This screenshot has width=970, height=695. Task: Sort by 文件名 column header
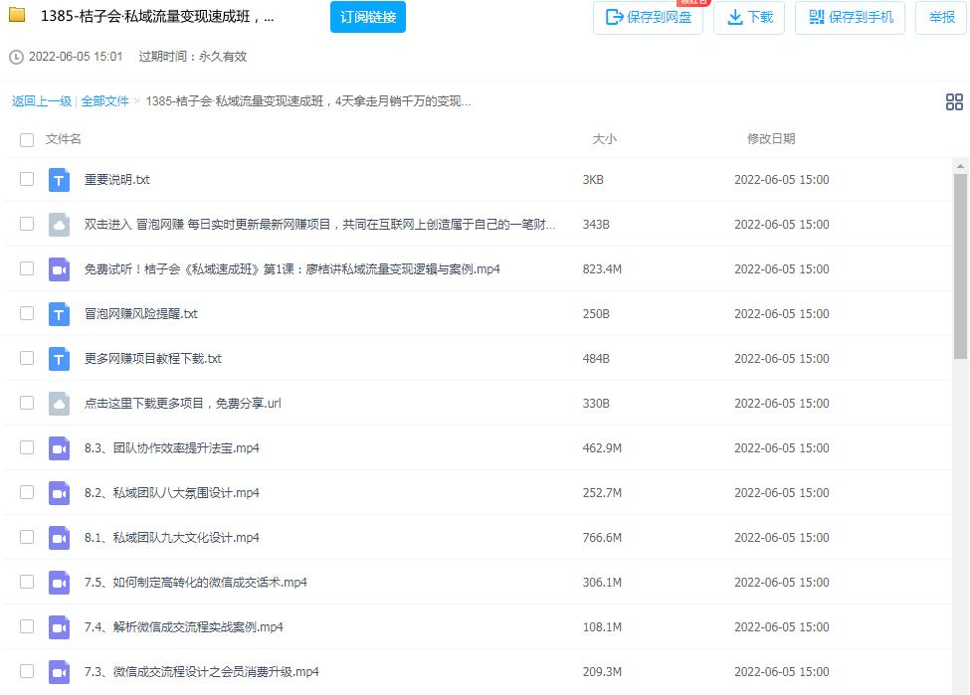63,139
